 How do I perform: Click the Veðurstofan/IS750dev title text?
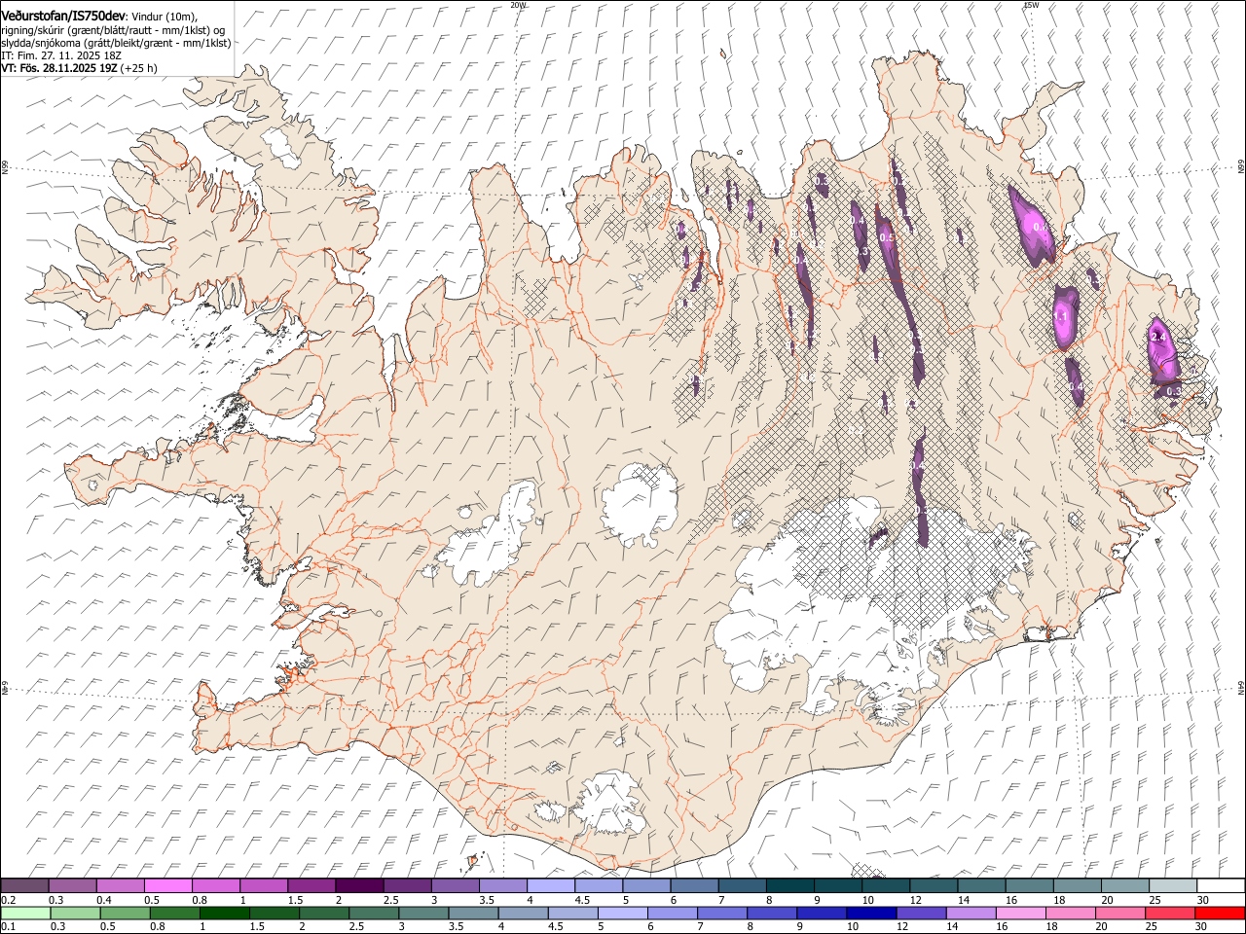pos(64,16)
